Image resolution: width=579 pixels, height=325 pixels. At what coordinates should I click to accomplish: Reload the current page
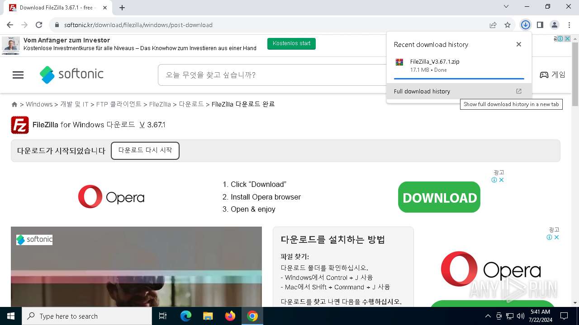tap(39, 25)
